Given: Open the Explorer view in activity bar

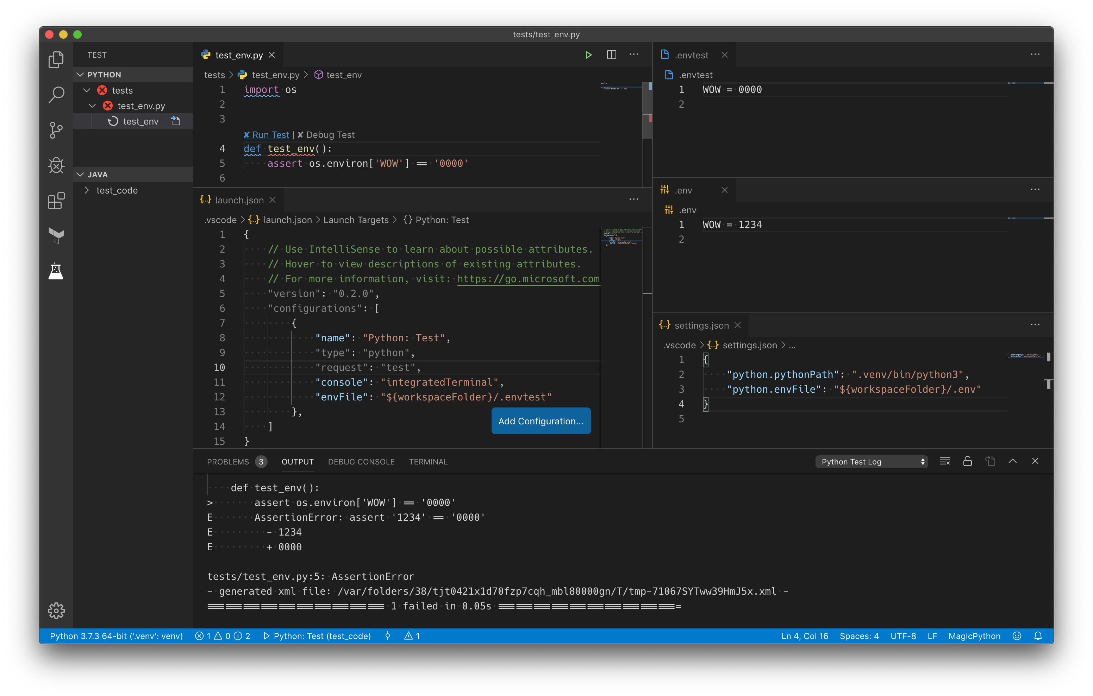Looking at the screenshot, I should click(56, 59).
